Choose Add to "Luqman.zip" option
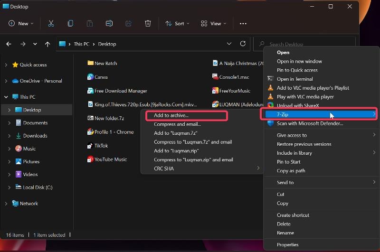The width and height of the screenshot is (380, 252). [x=176, y=151]
